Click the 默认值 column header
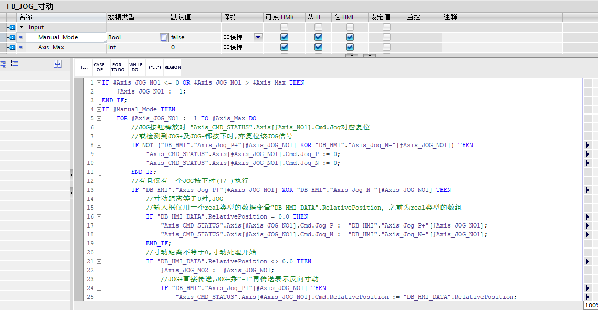The height and width of the screenshot is (310, 598). click(195, 17)
